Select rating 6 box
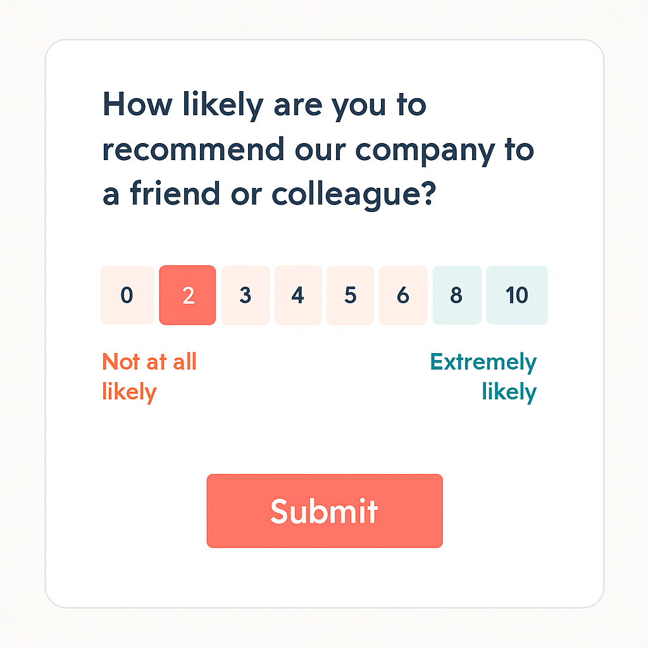Image resolution: width=648 pixels, height=648 pixels. pos(403,295)
